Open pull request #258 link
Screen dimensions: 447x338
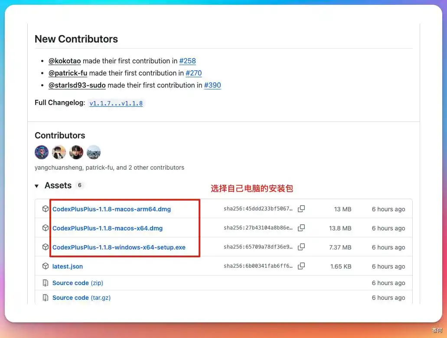coord(188,61)
